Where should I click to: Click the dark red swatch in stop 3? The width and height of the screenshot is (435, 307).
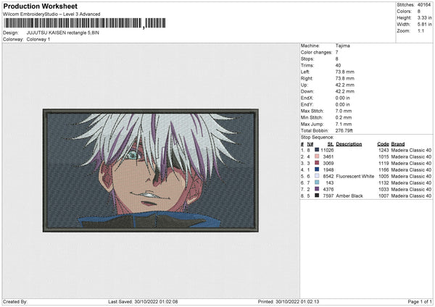318,163
